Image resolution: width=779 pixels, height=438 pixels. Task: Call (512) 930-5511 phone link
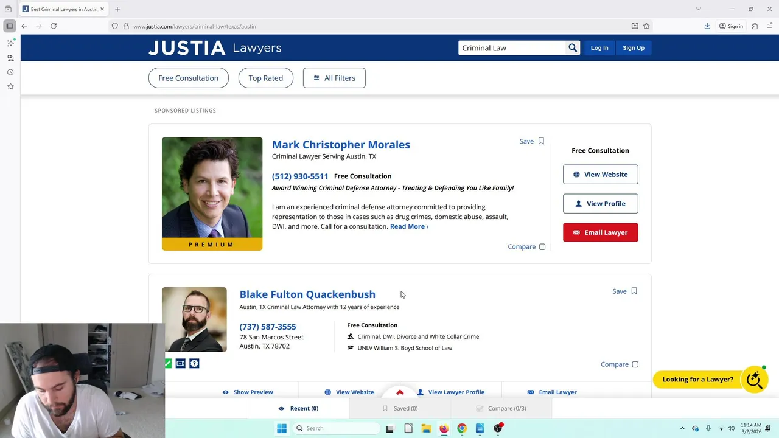300,176
